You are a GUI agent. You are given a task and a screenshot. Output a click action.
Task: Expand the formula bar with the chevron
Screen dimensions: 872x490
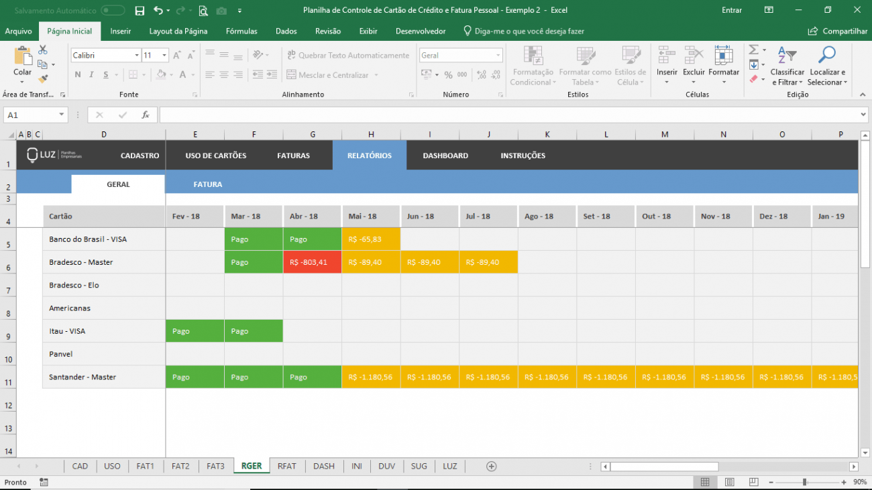863,115
